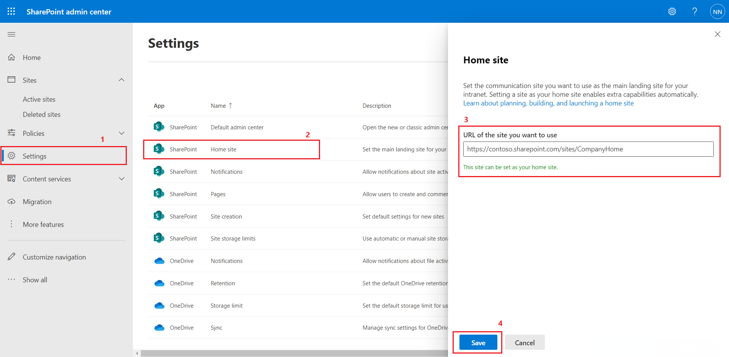The image size is (729, 357).
Task: Expand the Content services chevron
Action: (121, 179)
